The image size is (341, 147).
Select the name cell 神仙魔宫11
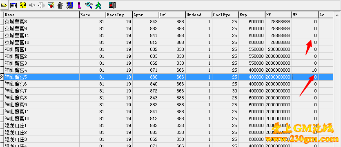(42, 112)
